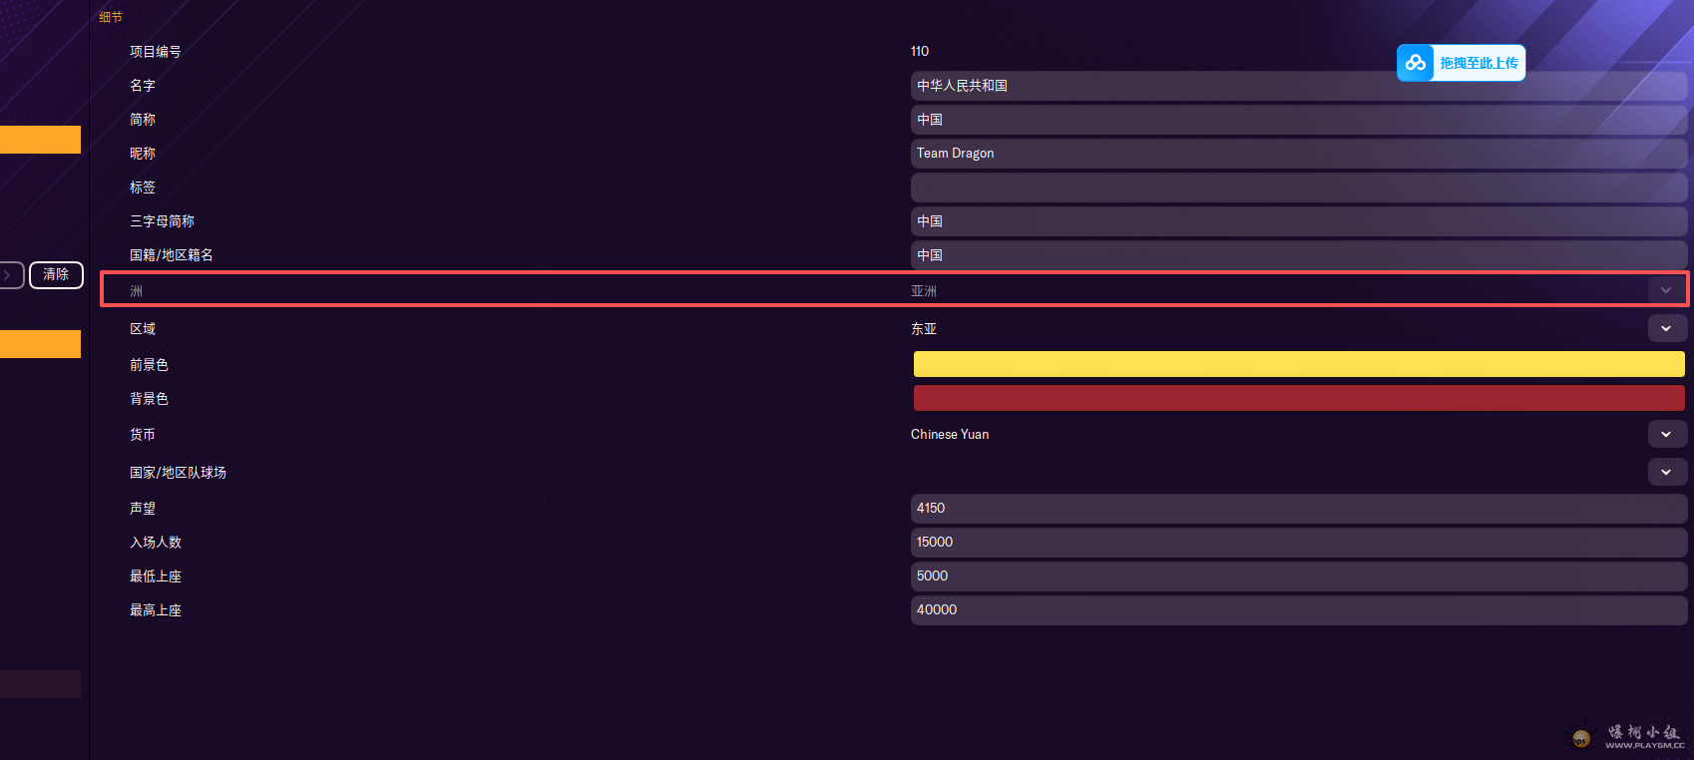Viewport: 1694px width, 760px height.
Task: Click the 昵称 field containing Team Dragon
Action: 1297,154
